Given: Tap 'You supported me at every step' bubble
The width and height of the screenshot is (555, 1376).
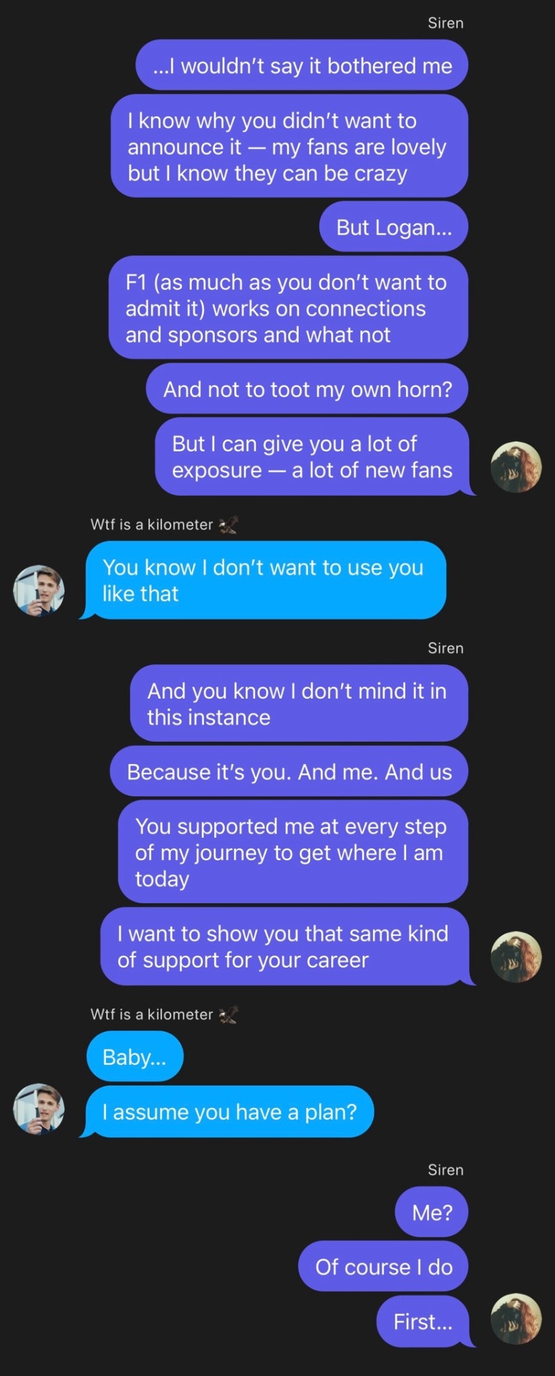Looking at the screenshot, I should pyautogui.click(x=293, y=852).
